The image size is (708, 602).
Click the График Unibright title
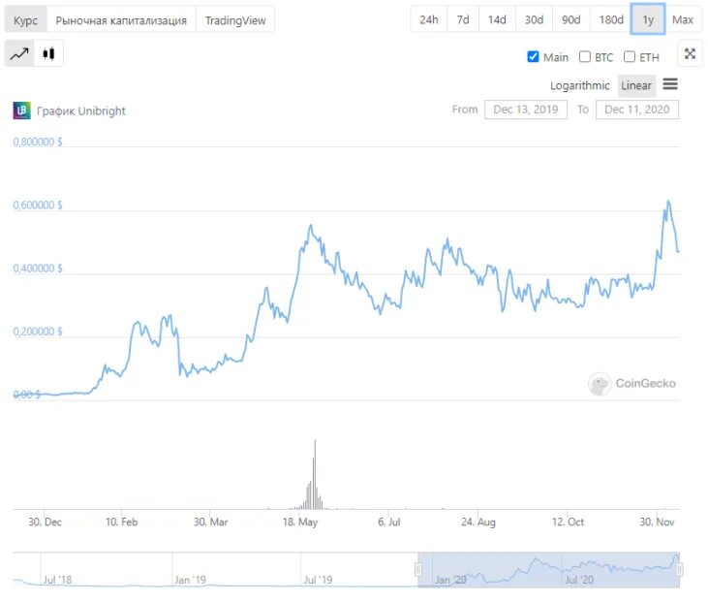pyautogui.click(x=80, y=111)
